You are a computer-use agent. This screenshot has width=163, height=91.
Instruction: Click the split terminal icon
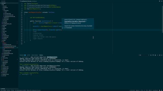(x=153, y=55)
